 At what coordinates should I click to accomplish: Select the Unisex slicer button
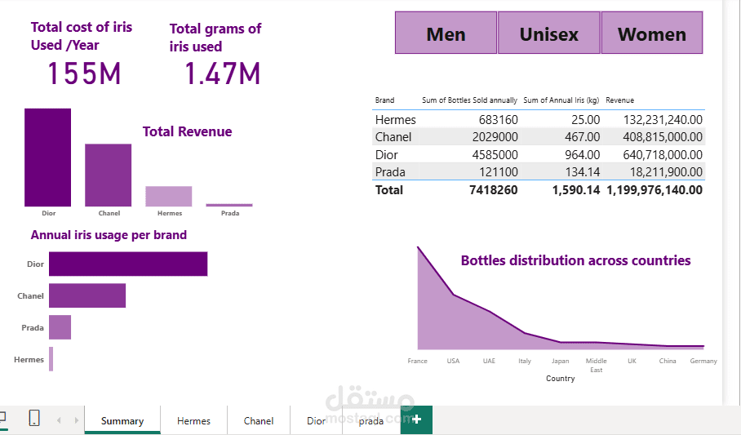click(548, 33)
